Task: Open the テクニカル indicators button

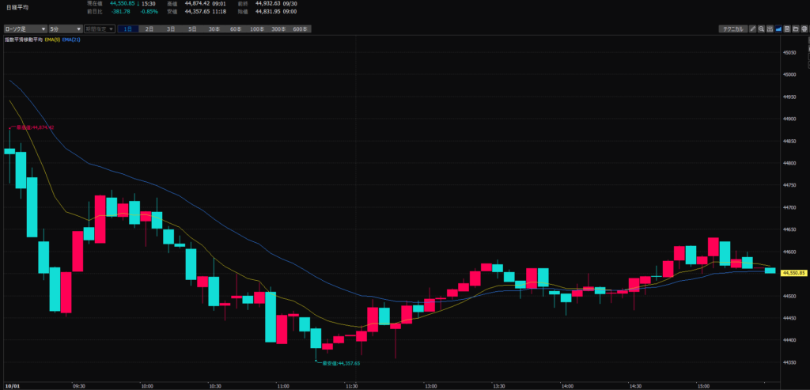Action: click(732, 29)
